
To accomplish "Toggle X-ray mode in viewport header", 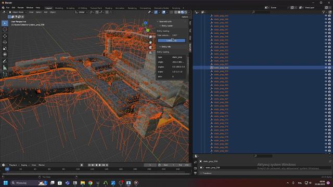I will click(171, 12).
